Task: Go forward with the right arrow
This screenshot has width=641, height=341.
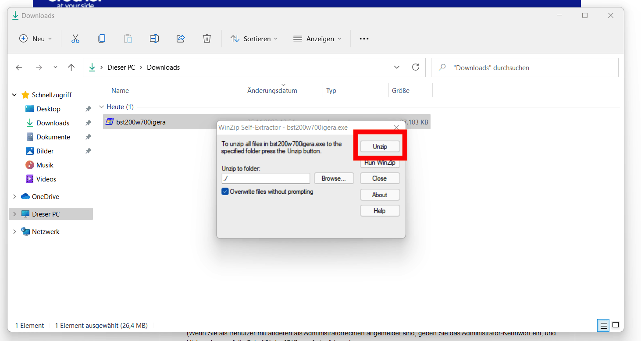Action: click(x=39, y=67)
